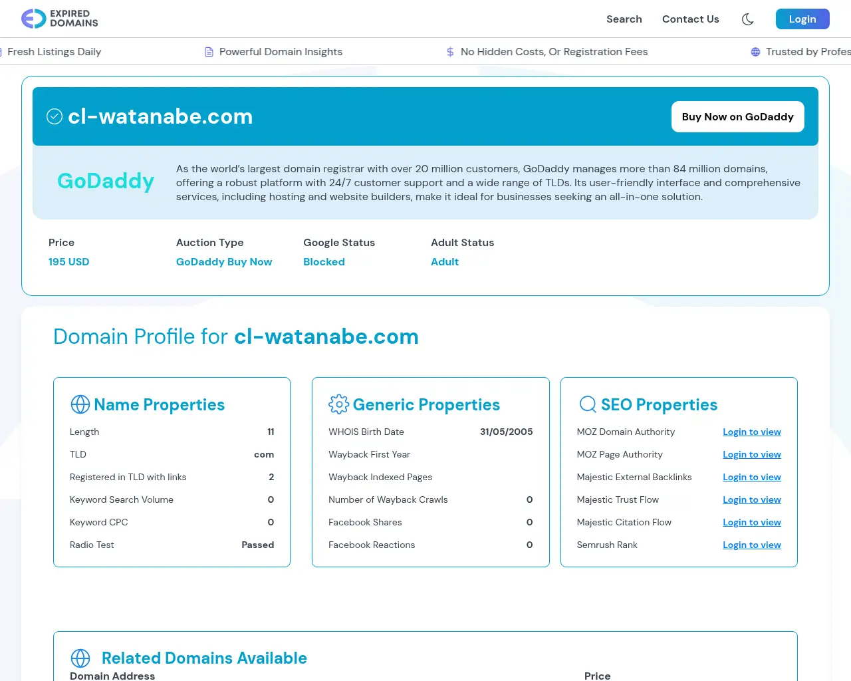851x681 pixels.
Task: Click the globe icon beside Trusted by Professionals
Action: click(x=755, y=52)
